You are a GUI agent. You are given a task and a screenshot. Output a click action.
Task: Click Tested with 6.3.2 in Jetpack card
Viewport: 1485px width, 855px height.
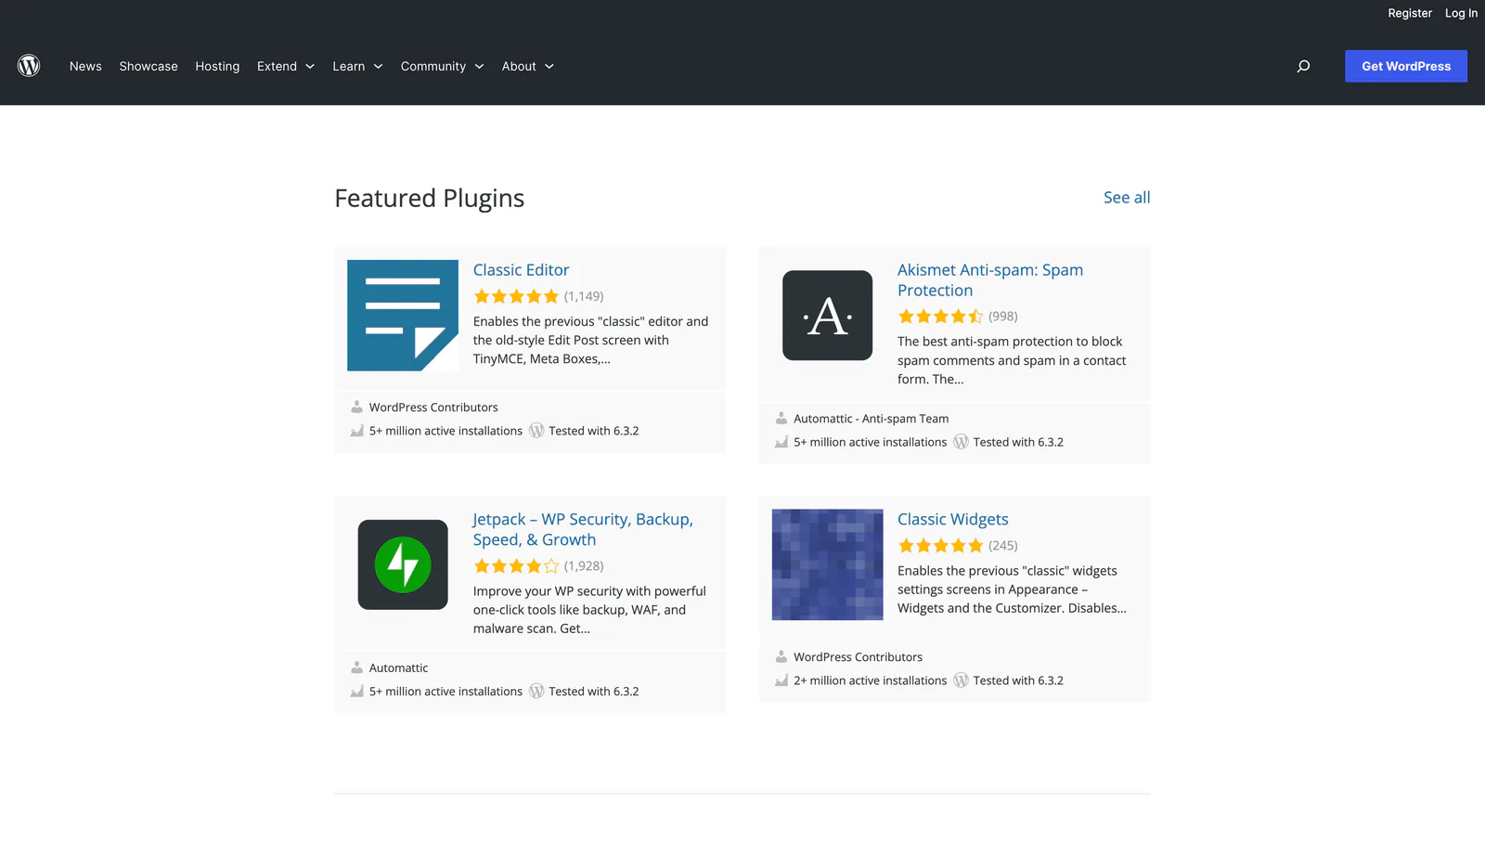click(x=593, y=692)
